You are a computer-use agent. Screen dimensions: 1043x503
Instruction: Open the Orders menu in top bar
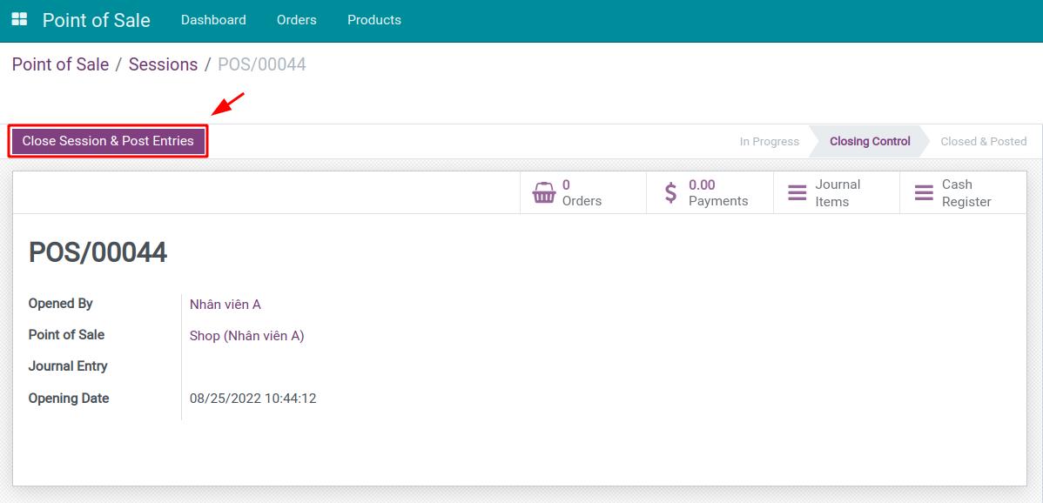point(297,20)
